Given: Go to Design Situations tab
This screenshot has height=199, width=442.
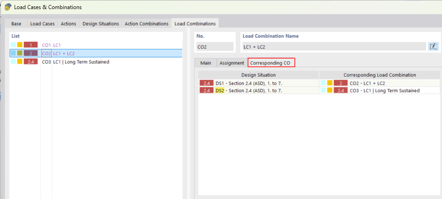Looking at the screenshot, I should 101,24.
